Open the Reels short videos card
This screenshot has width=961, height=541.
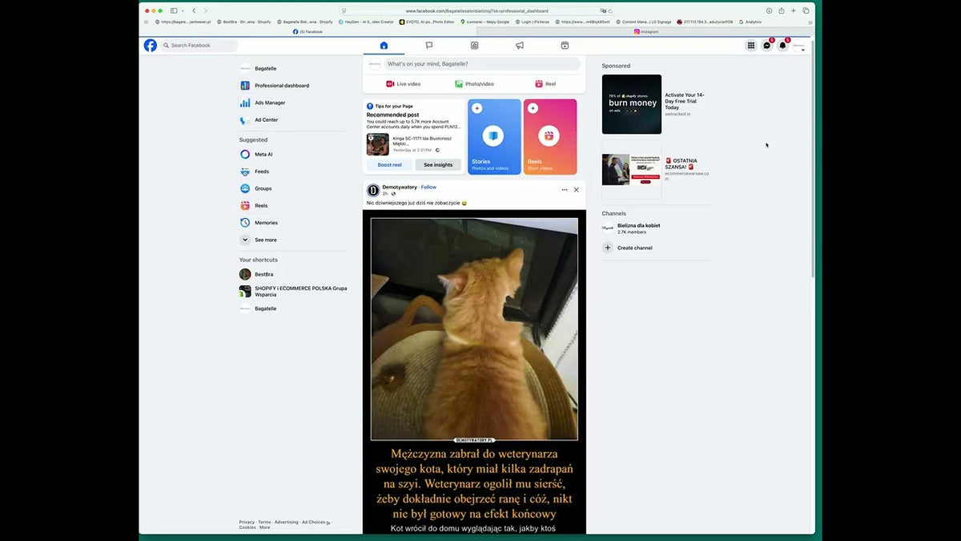[550, 137]
